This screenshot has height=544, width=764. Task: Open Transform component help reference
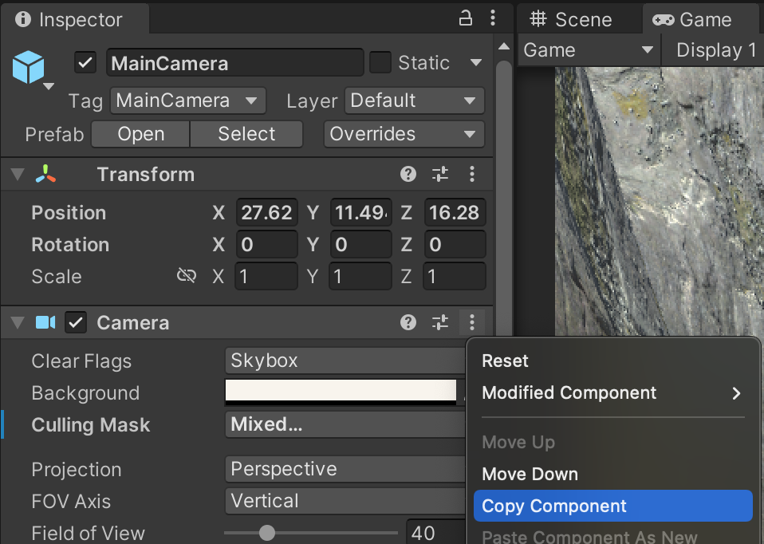pos(408,175)
